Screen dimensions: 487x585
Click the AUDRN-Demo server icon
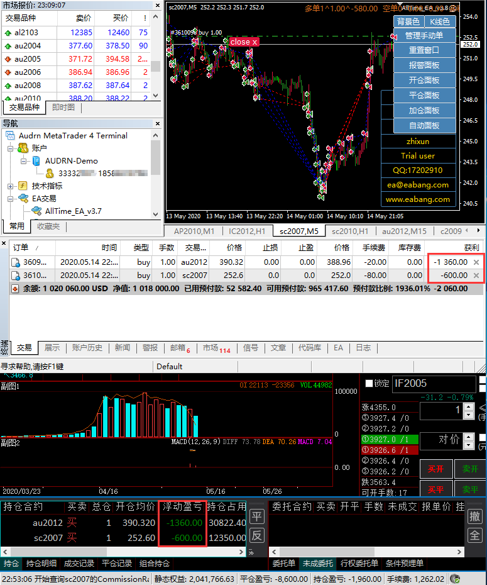[36, 161]
